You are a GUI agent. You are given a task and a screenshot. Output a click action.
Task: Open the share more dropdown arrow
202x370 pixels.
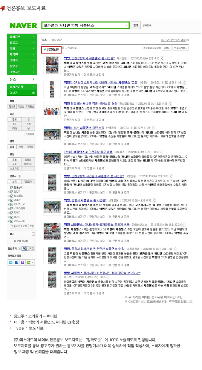[x=30, y=262]
